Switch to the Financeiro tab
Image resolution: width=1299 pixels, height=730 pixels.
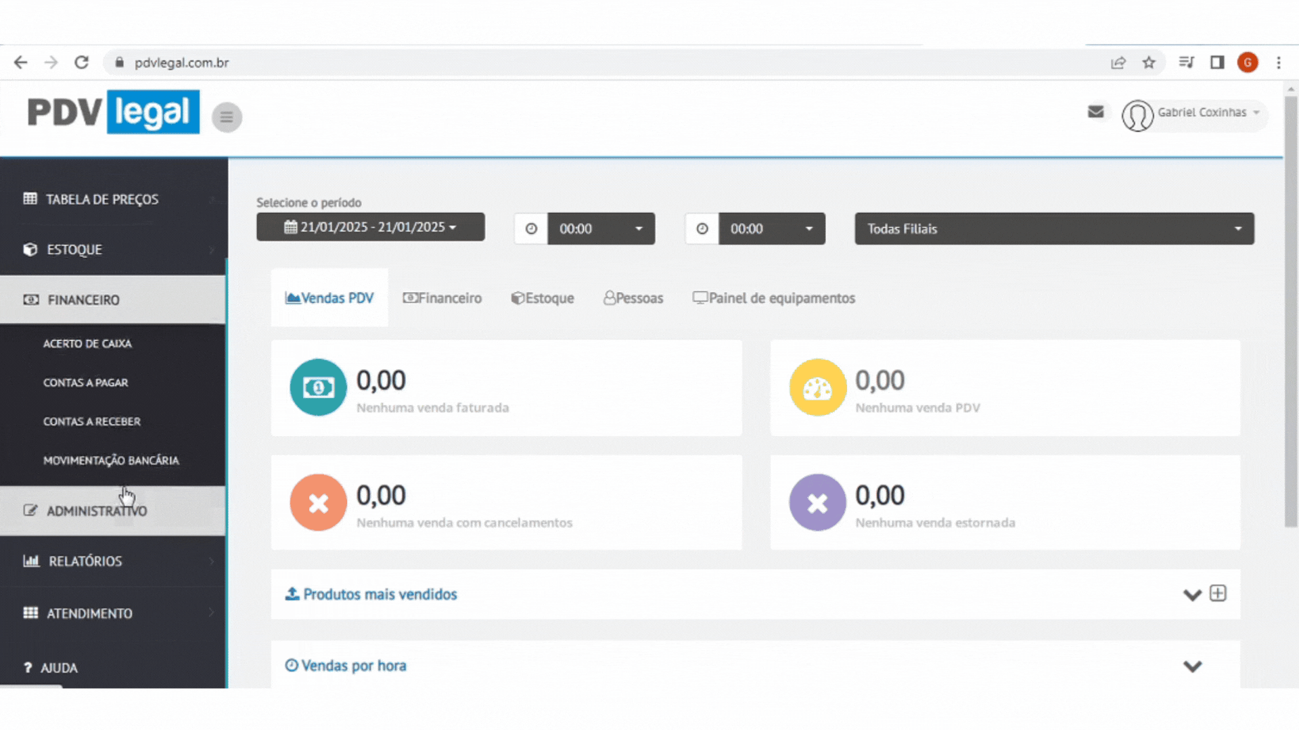pyautogui.click(x=442, y=298)
